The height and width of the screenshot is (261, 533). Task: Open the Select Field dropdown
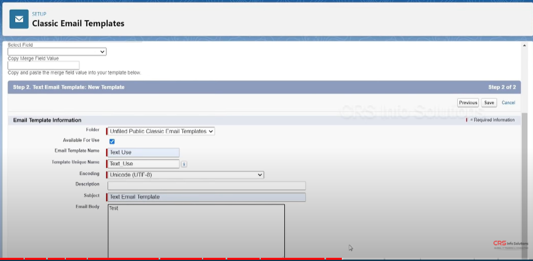click(57, 52)
